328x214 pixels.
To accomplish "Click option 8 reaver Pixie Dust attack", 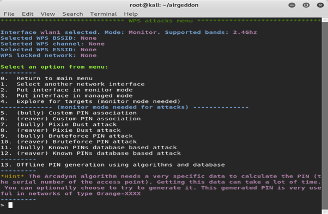I will [x=60, y=130].
